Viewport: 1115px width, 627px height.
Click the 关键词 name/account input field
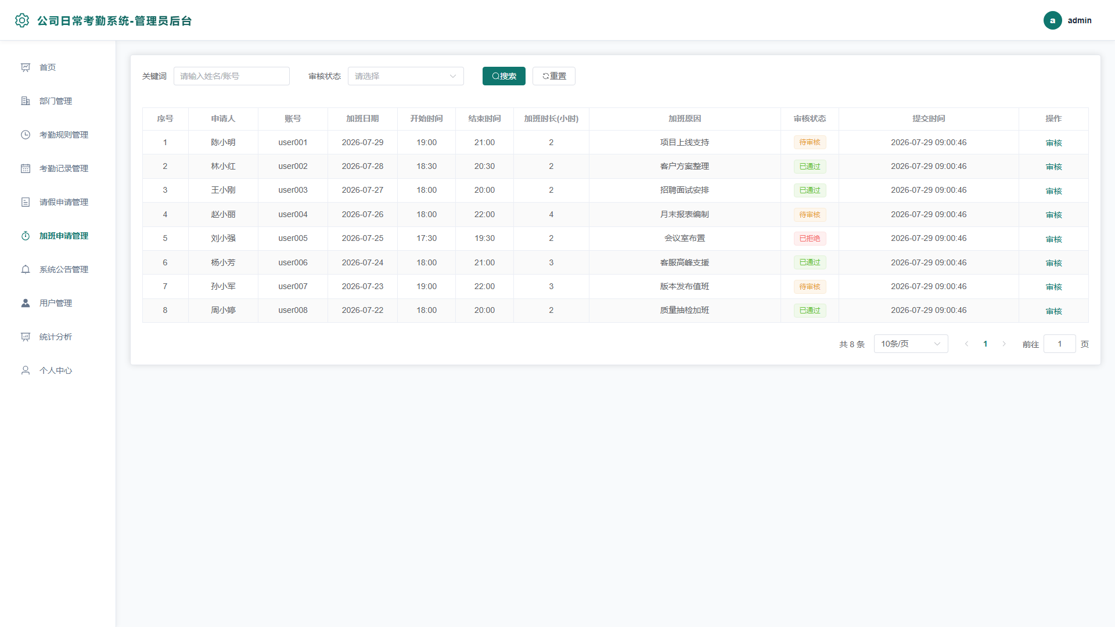coord(231,76)
